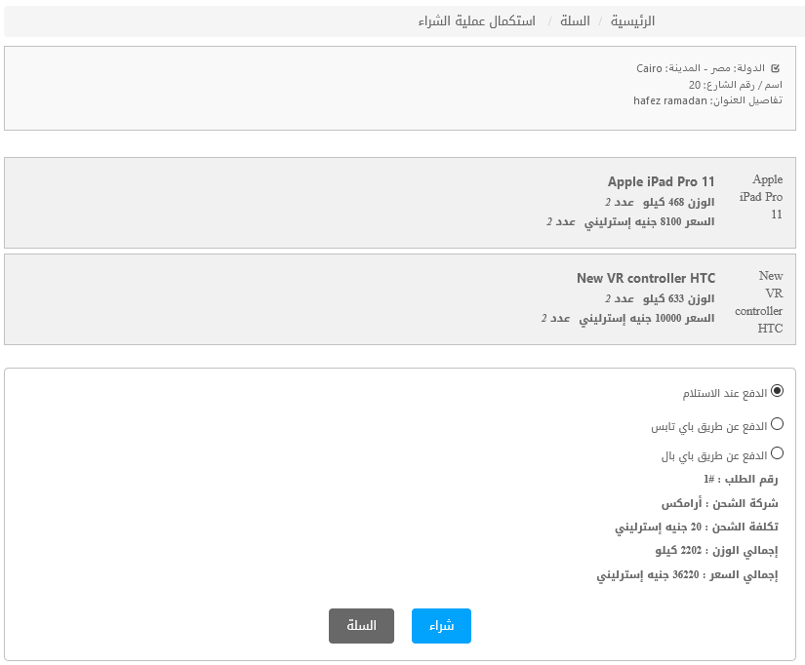Click the شركة الشحن أرامكس line
The width and height of the screenshot is (805, 665).
[720, 503]
